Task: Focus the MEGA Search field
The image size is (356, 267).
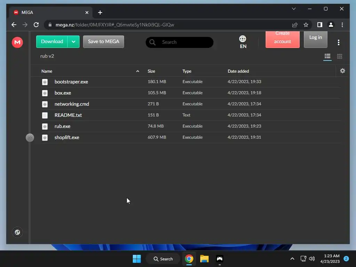Action: coord(179,42)
